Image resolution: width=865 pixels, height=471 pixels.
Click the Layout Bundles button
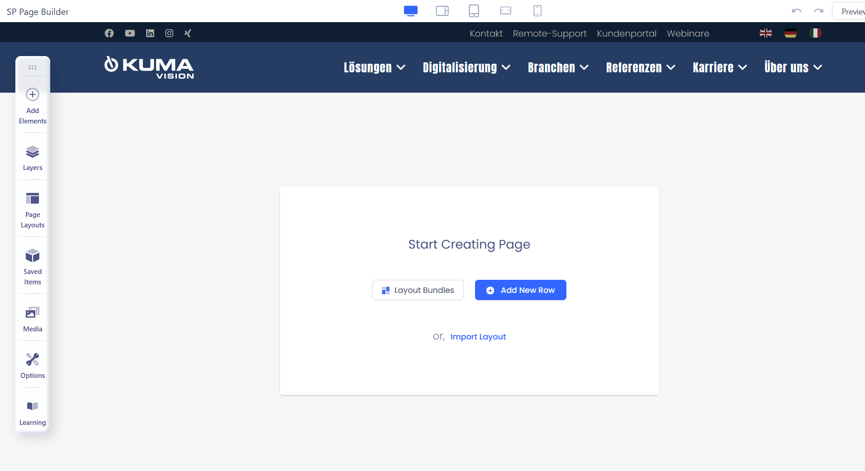pyautogui.click(x=418, y=290)
